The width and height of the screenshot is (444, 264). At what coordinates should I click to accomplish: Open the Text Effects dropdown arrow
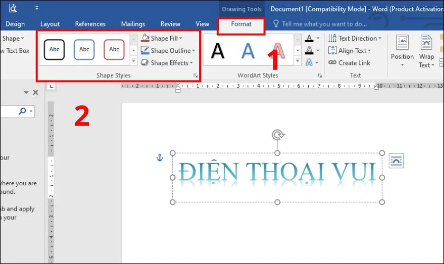(317, 63)
